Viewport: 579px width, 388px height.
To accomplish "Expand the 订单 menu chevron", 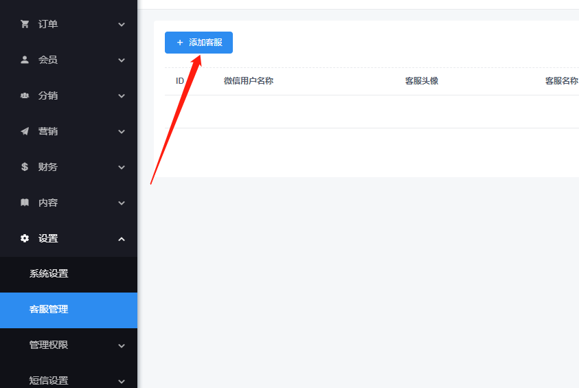I will [x=122, y=24].
